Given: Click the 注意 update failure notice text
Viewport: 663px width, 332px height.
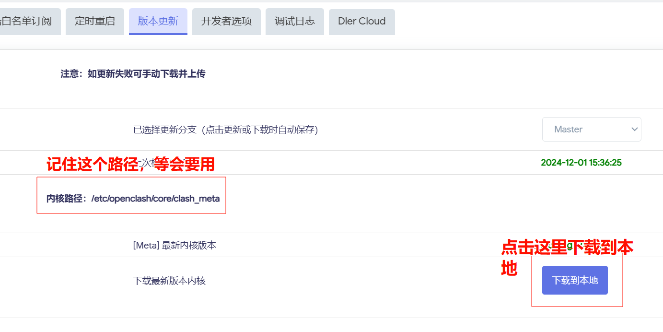Looking at the screenshot, I should pos(133,74).
